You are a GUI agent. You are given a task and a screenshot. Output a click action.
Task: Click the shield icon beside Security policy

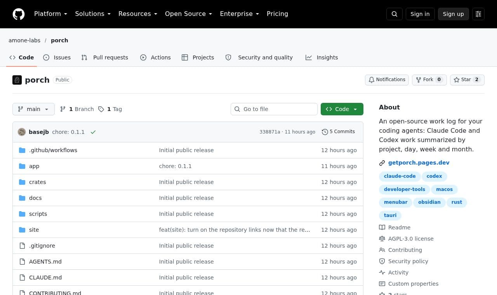(382, 261)
